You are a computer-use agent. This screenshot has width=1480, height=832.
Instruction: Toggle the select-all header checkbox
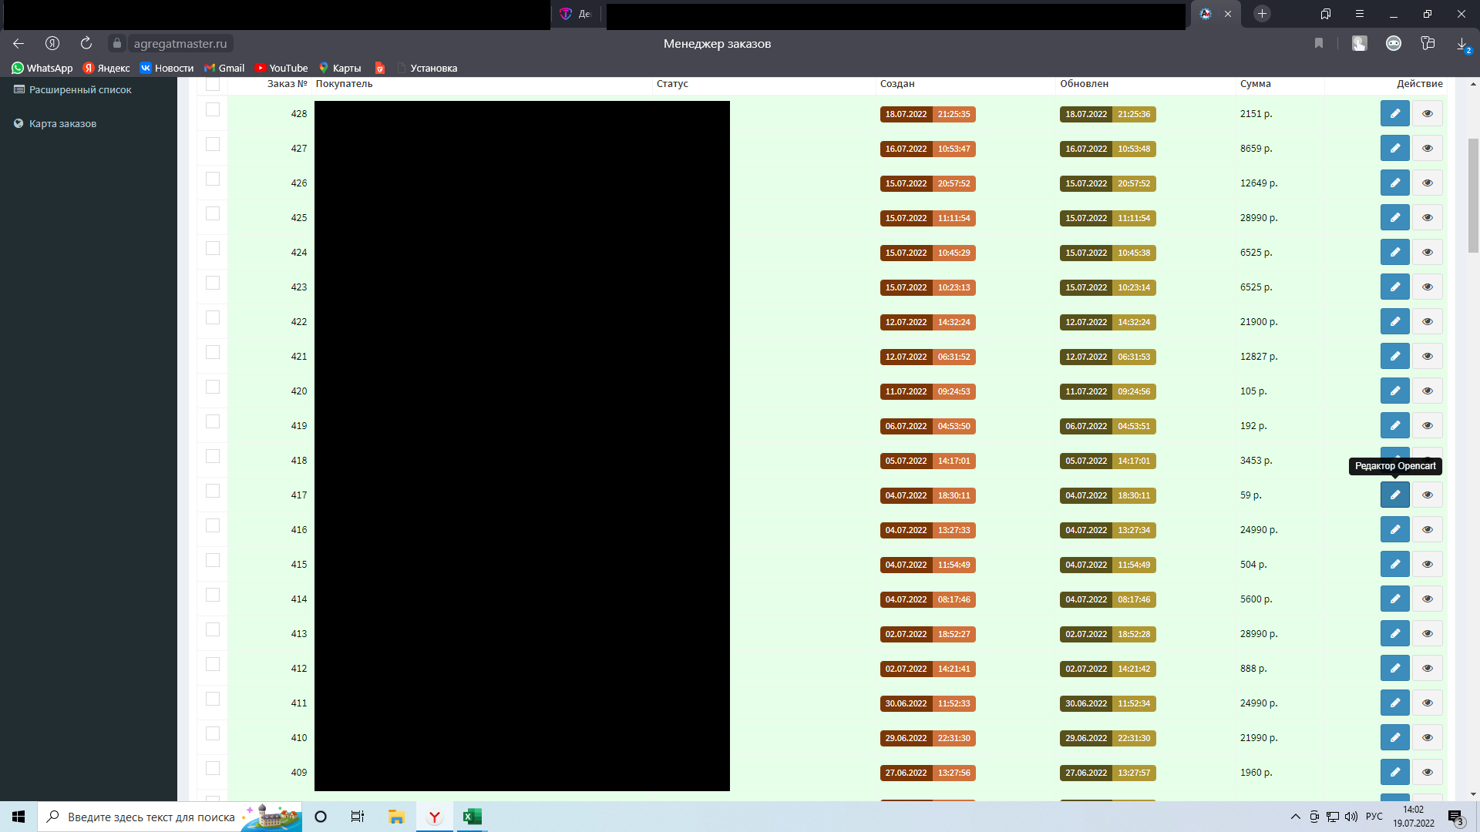pyautogui.click(x=213, y=83)
